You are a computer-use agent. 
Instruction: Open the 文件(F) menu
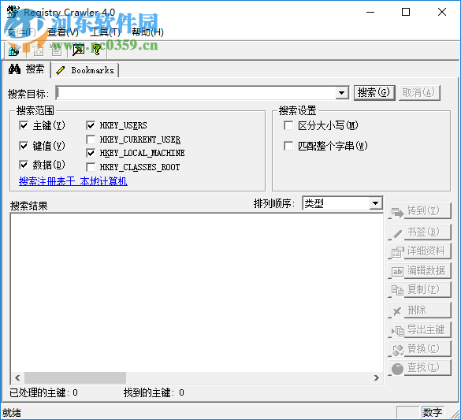click(x=21, y=32)
